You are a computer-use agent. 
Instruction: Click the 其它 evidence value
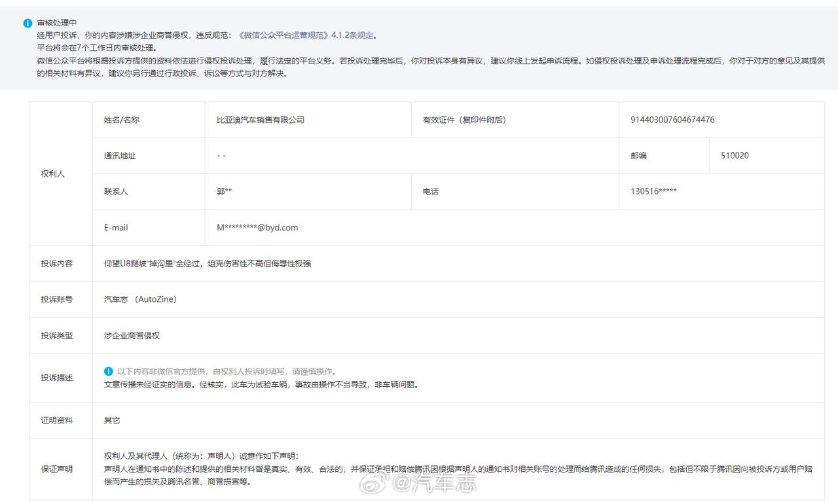tap(112, 420)
